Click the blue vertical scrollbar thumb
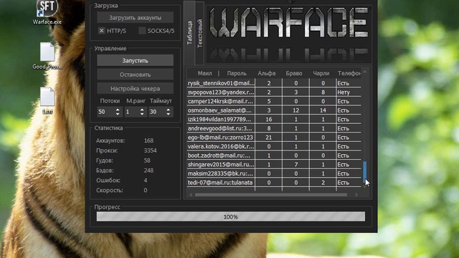 coord(365,172)
